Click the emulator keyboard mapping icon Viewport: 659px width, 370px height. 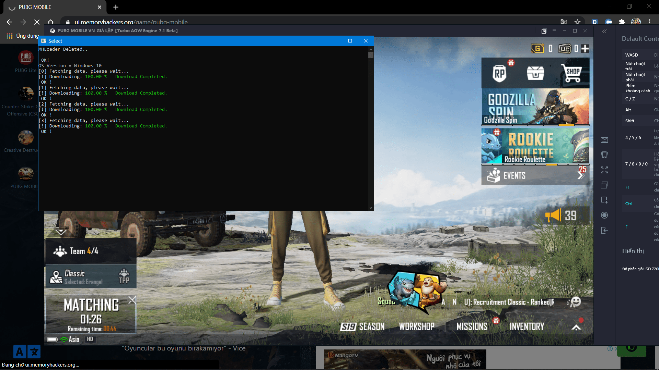(x=604, y=140)
